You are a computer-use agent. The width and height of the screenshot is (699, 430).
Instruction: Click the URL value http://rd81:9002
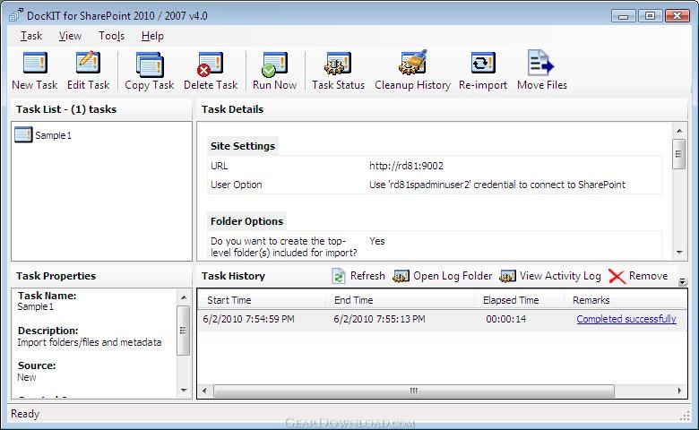pos(406,166)
